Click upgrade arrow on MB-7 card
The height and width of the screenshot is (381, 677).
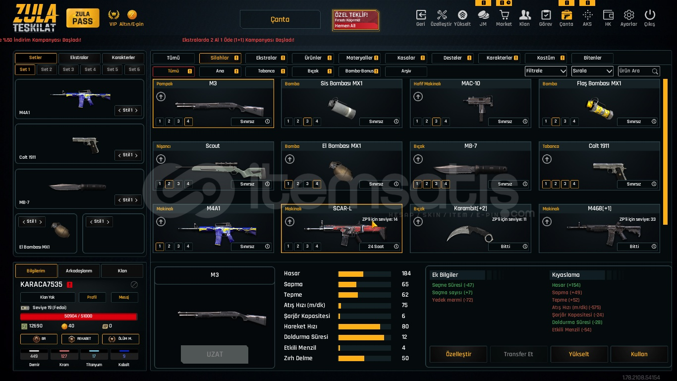click(418, 159)
